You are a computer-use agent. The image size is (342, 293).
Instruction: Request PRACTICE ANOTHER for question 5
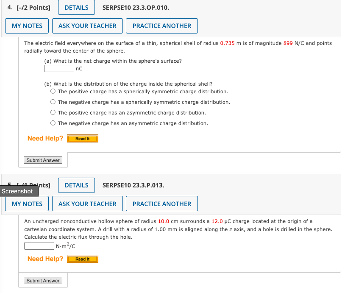(161, 204)
